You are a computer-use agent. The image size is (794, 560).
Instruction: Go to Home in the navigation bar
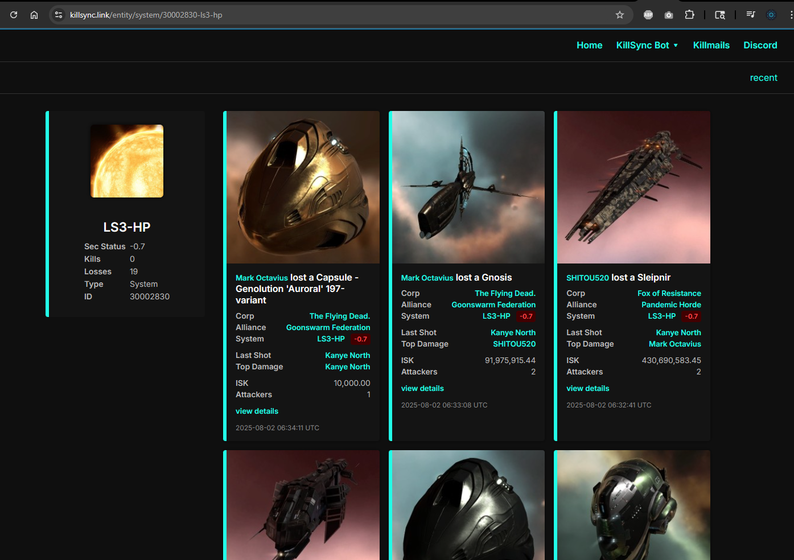[x=589, y=46]
